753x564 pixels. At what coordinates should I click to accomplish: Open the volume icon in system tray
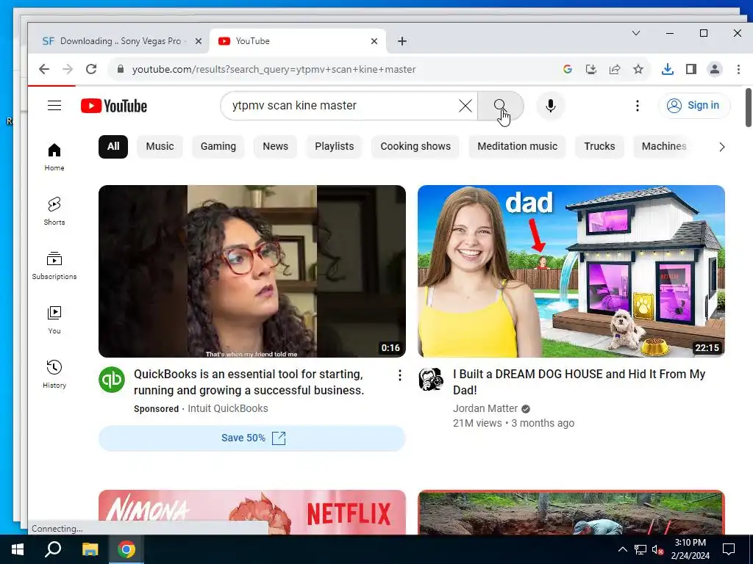[x=657, y=549]
